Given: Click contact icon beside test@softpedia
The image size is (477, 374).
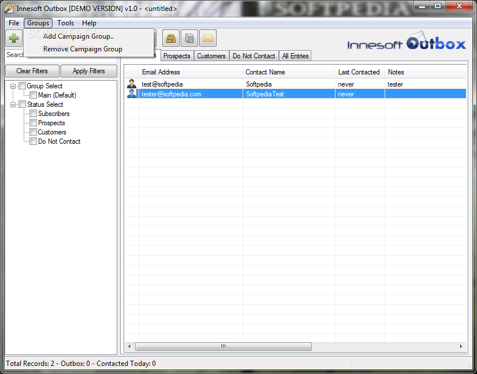Looking at the screenshot, I should 132,84.
